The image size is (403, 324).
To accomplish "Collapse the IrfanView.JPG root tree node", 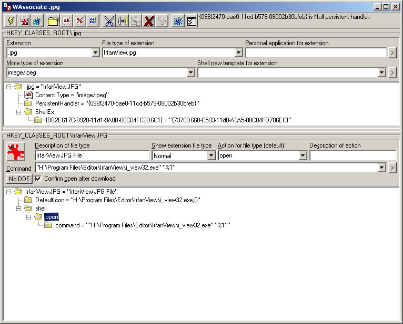I will pyautogui.click(x=9, y=192).
